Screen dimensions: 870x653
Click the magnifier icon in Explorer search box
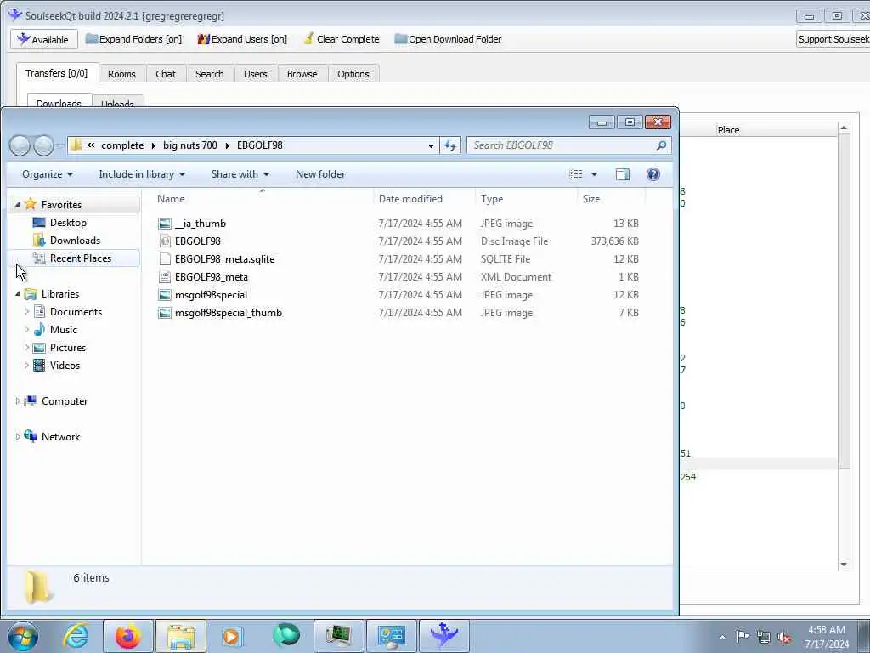pos(661,145)
